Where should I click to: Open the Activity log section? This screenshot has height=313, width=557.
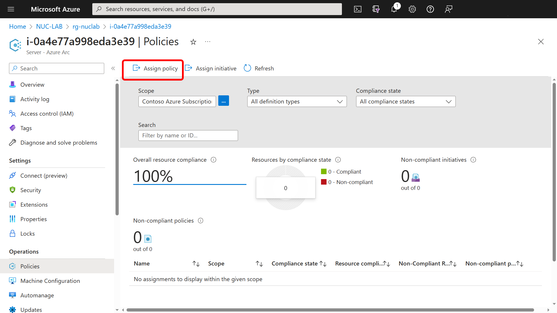(x=35, y=99)
